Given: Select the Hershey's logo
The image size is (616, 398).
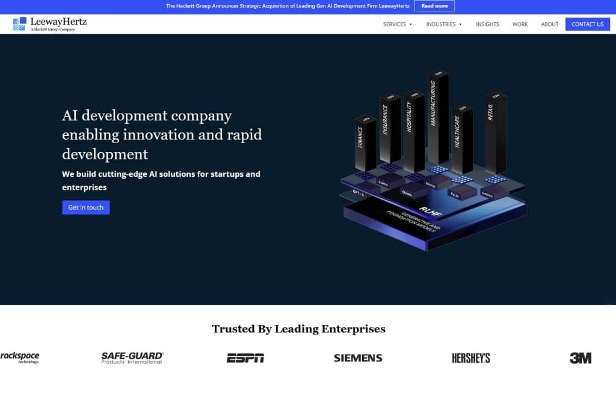Looking at the screenshot, I should 470,358.
